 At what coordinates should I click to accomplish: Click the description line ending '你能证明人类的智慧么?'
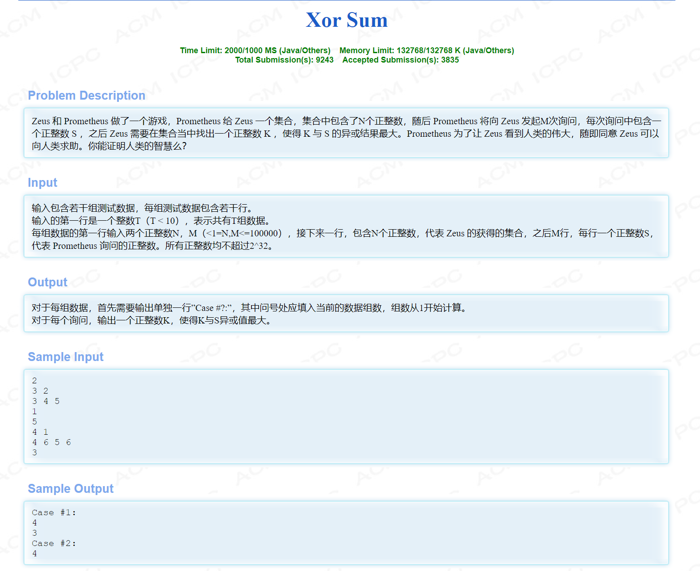pyautogui.click(x=109, y=146)
